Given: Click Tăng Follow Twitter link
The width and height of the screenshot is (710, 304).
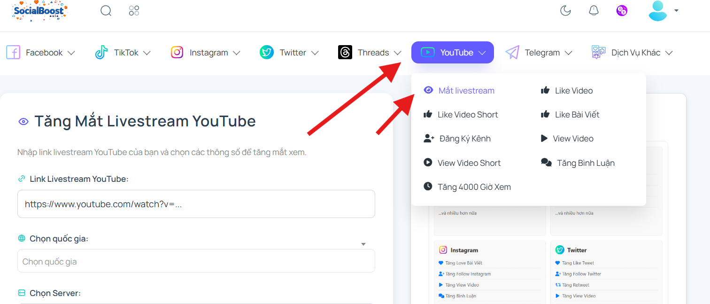Looking at the screenshot, I should click(x=582, y=274).
